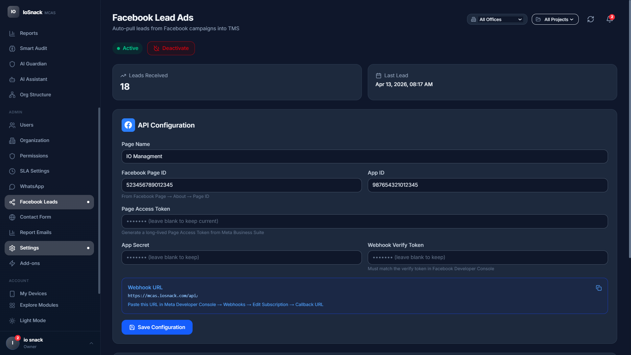Viewport: 631px width, 355px height.
Task: Click the Apr 13, 2026, 08:17 AM date
Action: (404, 84)
